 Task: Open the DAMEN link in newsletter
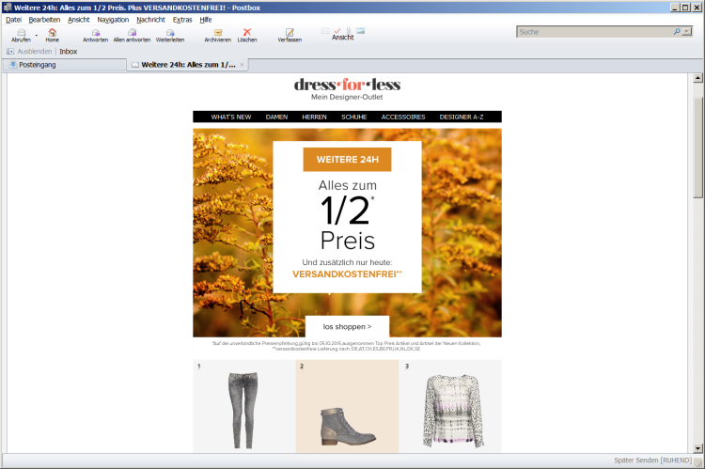[x=276, y=117]
